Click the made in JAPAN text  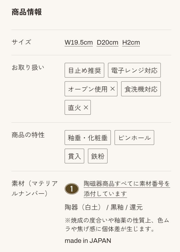(88, 241)
